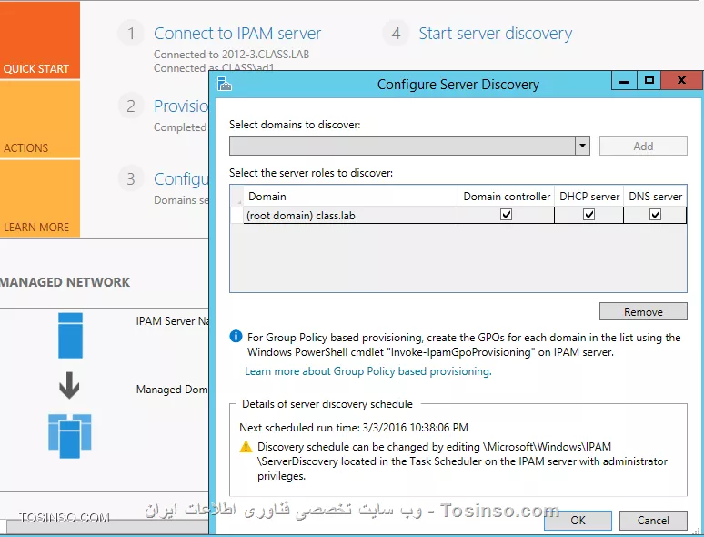The width and height of the screenshot is (704, 537).
Task: Select the QUICK START tile
Action: coord(40,40)
